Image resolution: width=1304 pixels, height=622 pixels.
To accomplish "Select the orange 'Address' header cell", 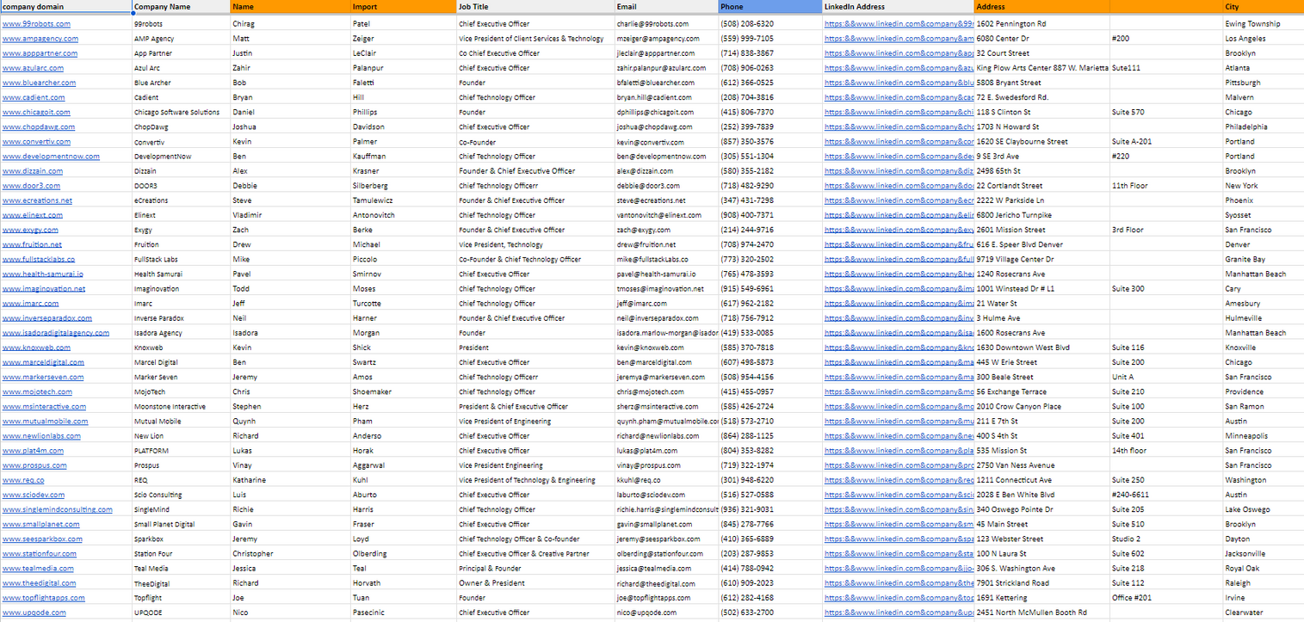I will tap(1042, 7).
